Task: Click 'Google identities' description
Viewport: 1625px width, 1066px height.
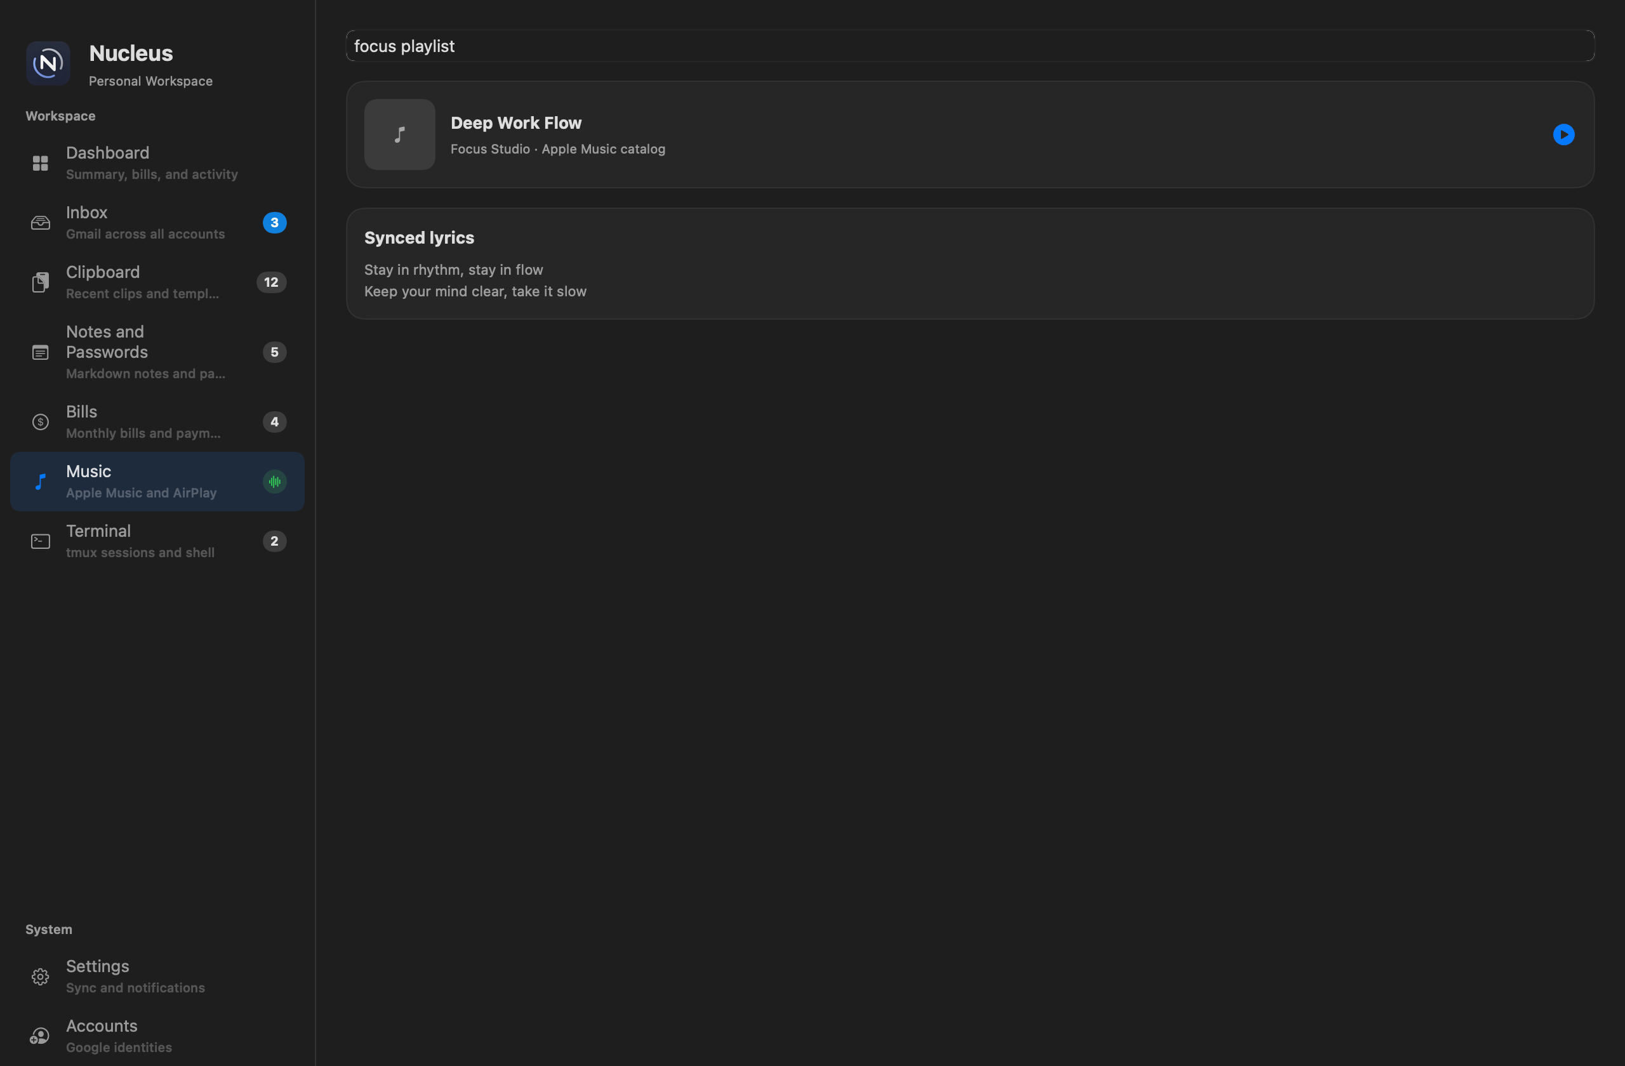Action: coord(119,1048)
